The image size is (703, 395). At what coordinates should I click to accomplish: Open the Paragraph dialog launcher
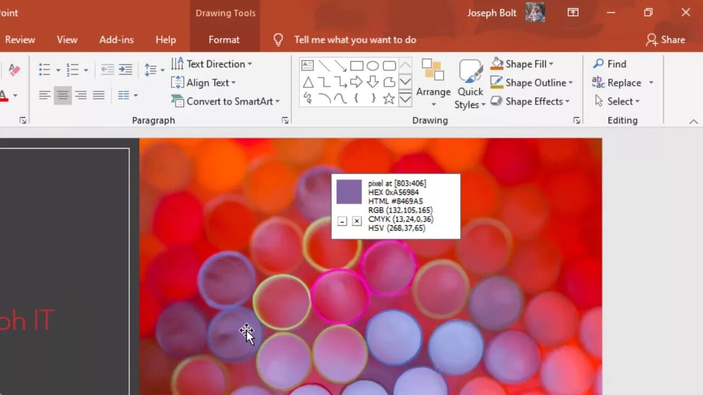[x=285, y=120]
